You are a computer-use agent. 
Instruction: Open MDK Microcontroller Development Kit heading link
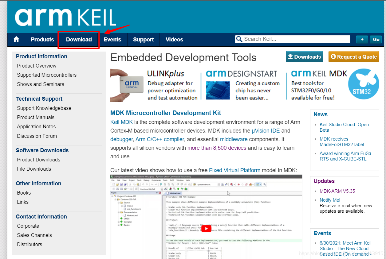[166, 113]
